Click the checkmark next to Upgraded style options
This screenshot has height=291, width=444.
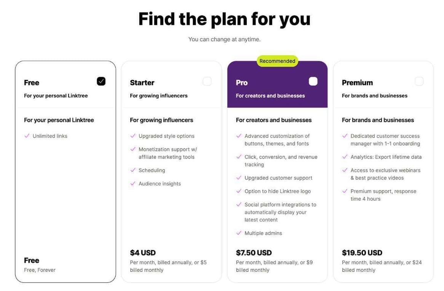click(x=133, y=136)
